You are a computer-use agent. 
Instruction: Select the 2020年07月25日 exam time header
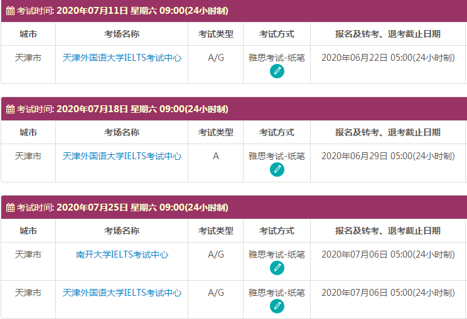pos(233,207)
